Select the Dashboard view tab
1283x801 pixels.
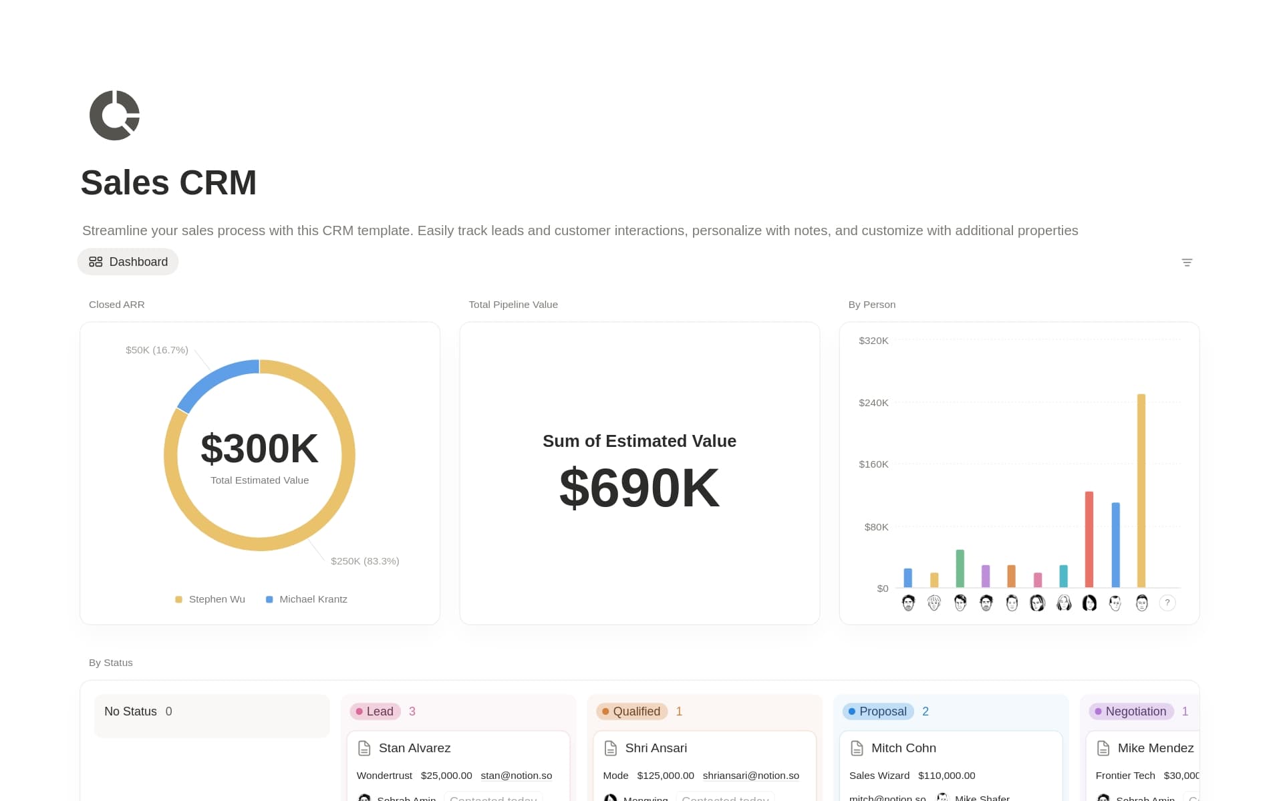coord(128,262)
